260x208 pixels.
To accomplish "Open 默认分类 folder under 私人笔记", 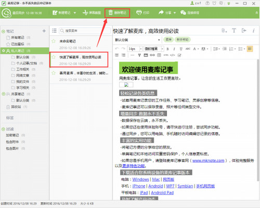I will click(23, 57).
